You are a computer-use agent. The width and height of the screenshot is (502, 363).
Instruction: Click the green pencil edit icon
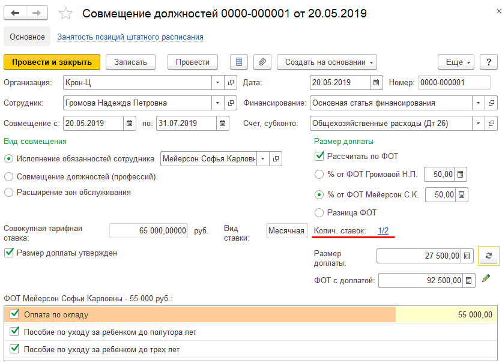click(x=486, y=279)
